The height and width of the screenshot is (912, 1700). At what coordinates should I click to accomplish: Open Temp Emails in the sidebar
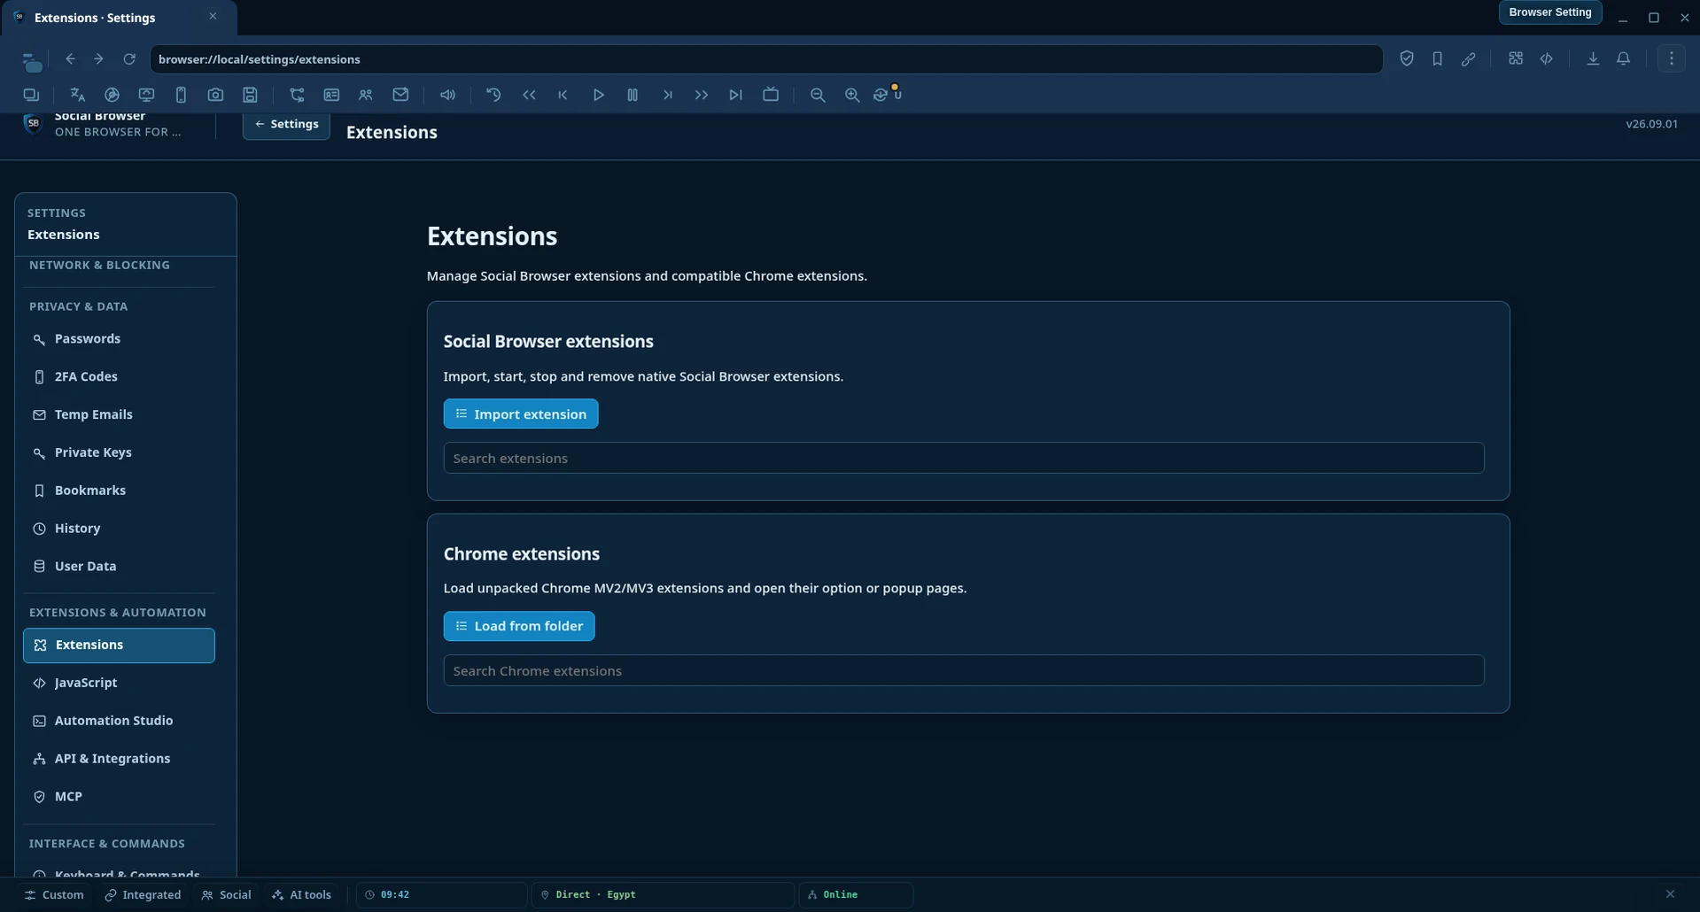click(x=119, y=414)
